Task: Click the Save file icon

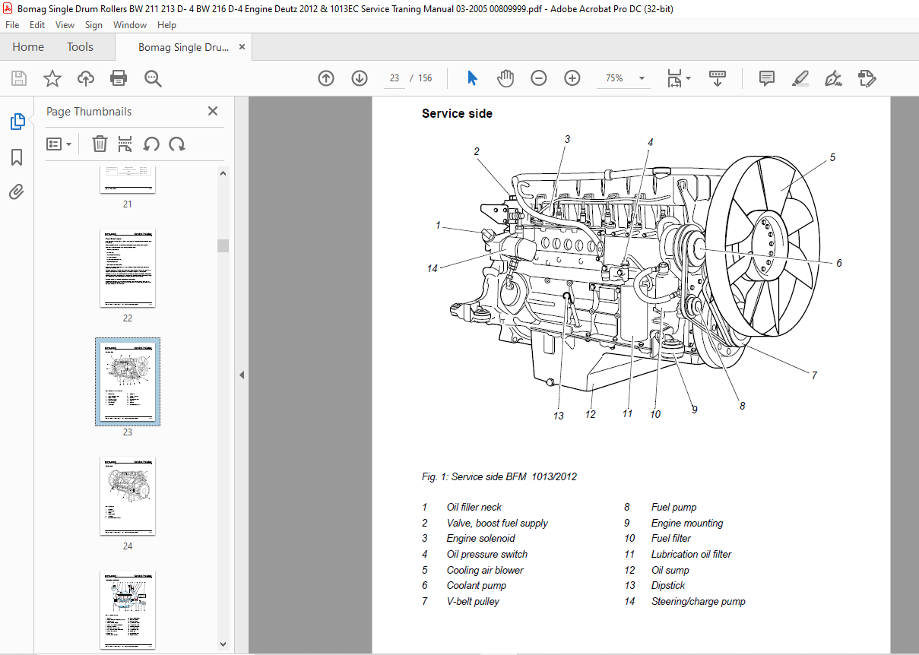Action: [x=19, y=78]
